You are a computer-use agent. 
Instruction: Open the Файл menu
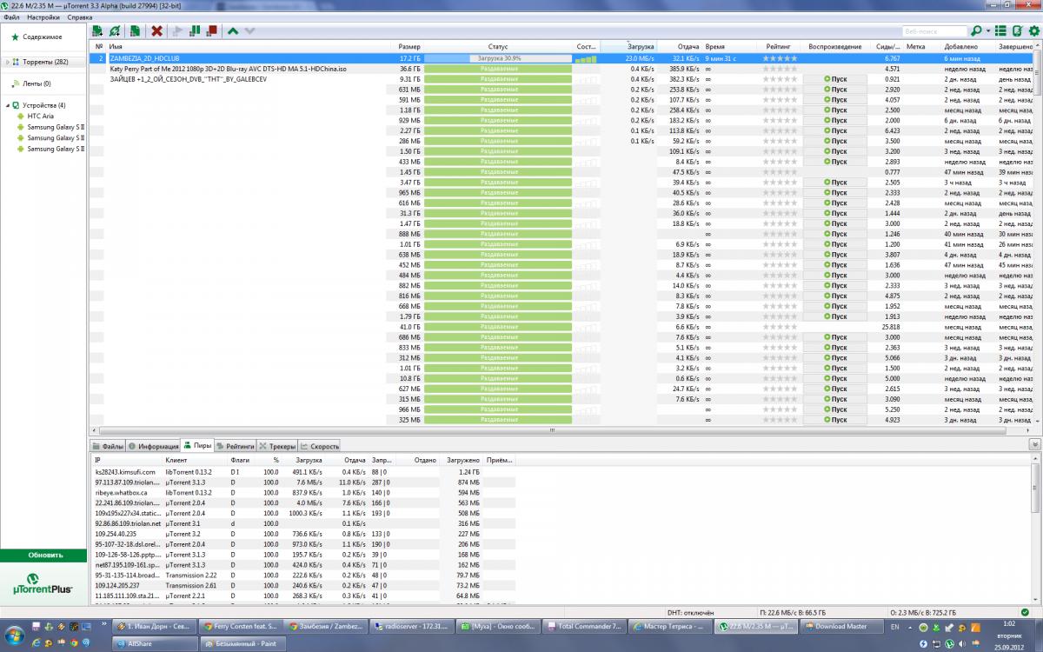(11, 17)
